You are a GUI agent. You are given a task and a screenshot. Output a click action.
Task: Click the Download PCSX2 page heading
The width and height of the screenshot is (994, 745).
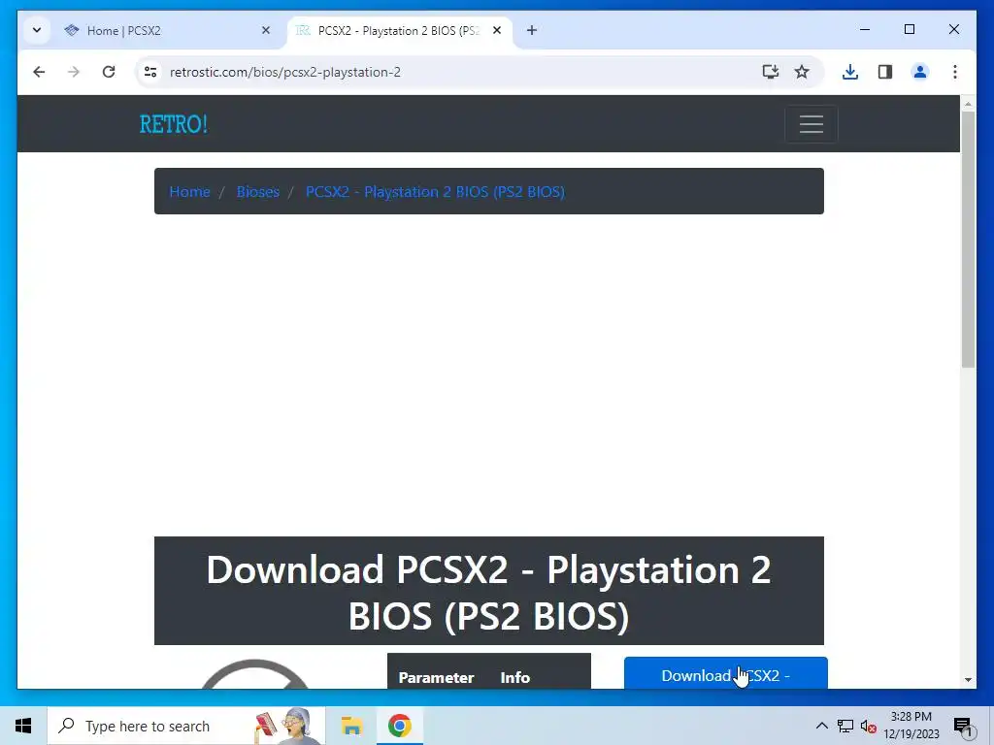pos(489,592)
